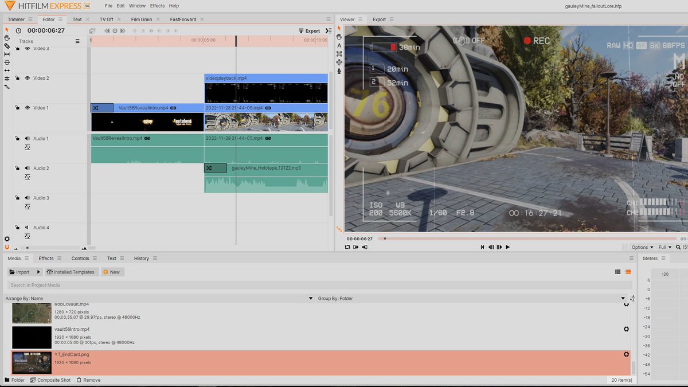Hide the Video 2 track

coord(27,78)
